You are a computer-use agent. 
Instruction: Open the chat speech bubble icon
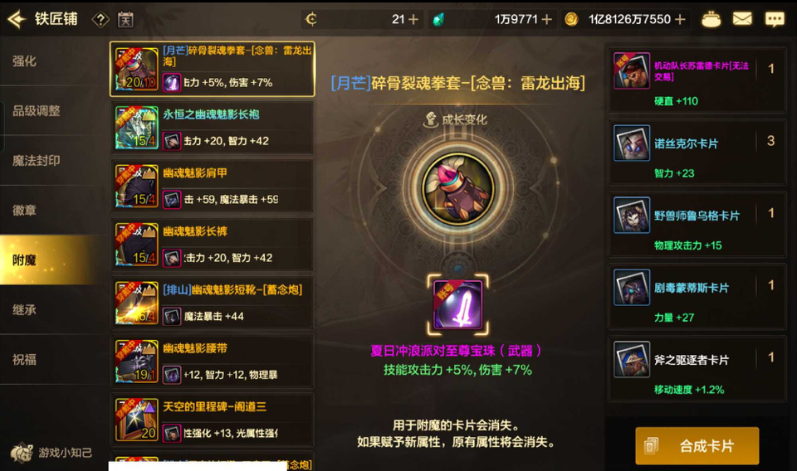[775, 19]
